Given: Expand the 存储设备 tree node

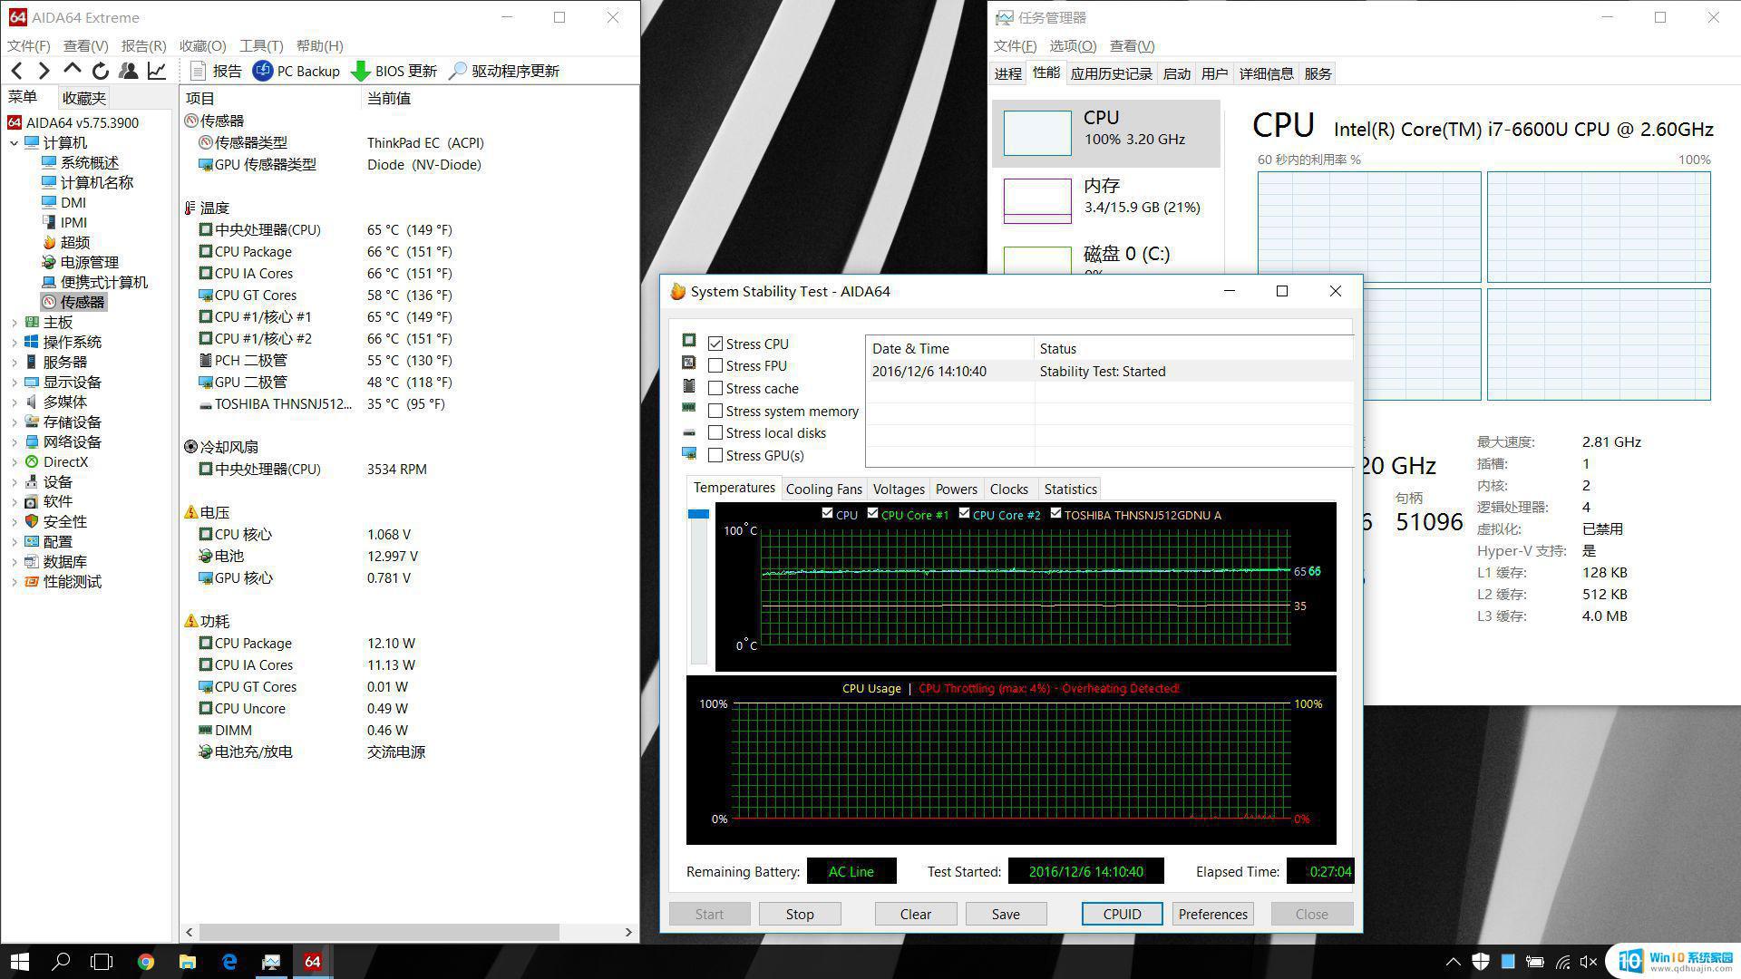Looking at the screenshot, I should (x=14, y=422).
